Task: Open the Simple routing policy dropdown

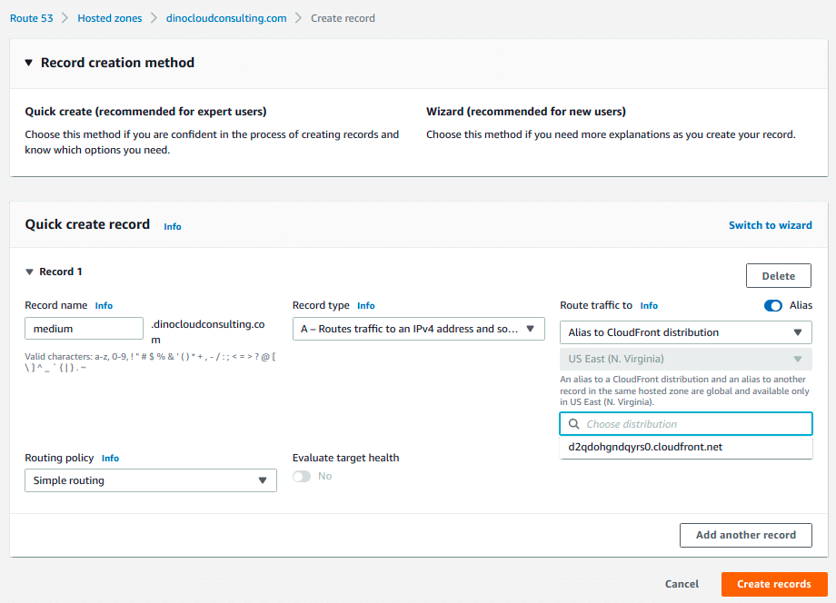Action: pyautogui.click(x=150, y=480)
